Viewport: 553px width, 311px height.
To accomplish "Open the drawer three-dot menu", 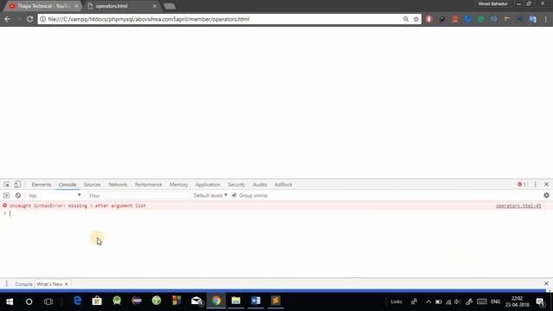I will (x=6, y=284).
